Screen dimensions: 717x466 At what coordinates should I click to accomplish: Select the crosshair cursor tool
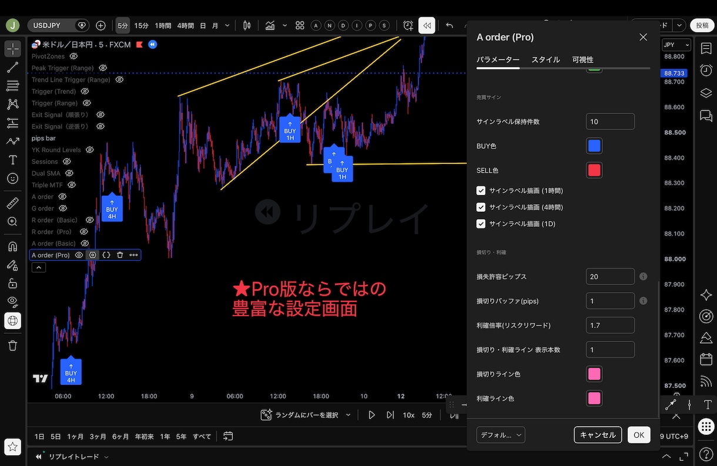(12, 49)
